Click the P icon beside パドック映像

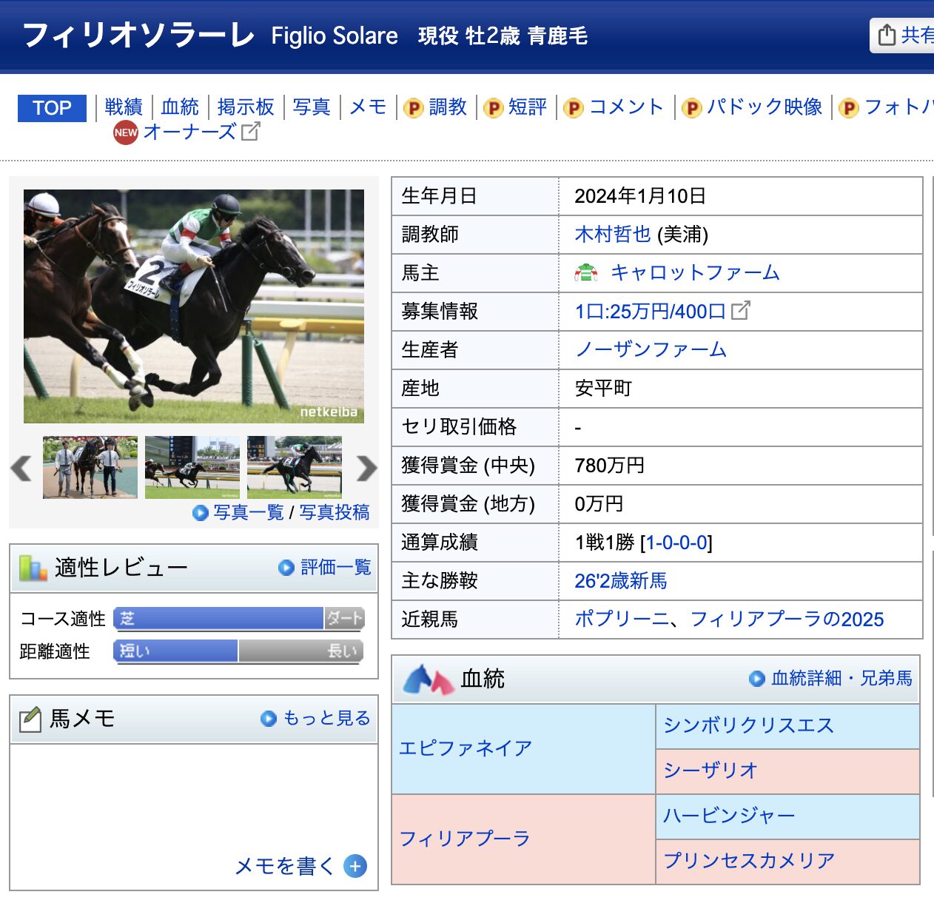(x=691, y=108)
